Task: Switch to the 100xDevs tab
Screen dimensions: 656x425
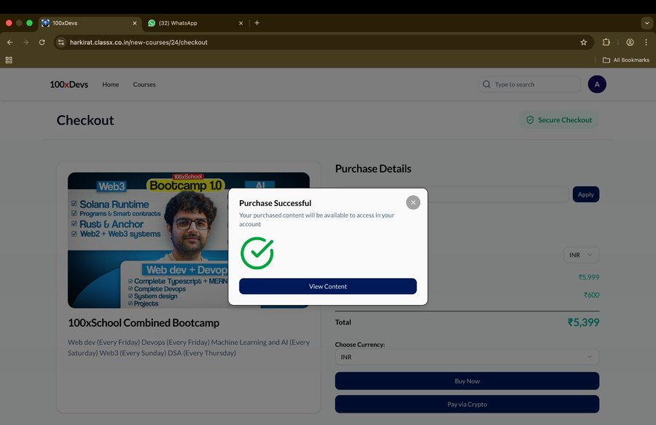Action: click(90, 23)
